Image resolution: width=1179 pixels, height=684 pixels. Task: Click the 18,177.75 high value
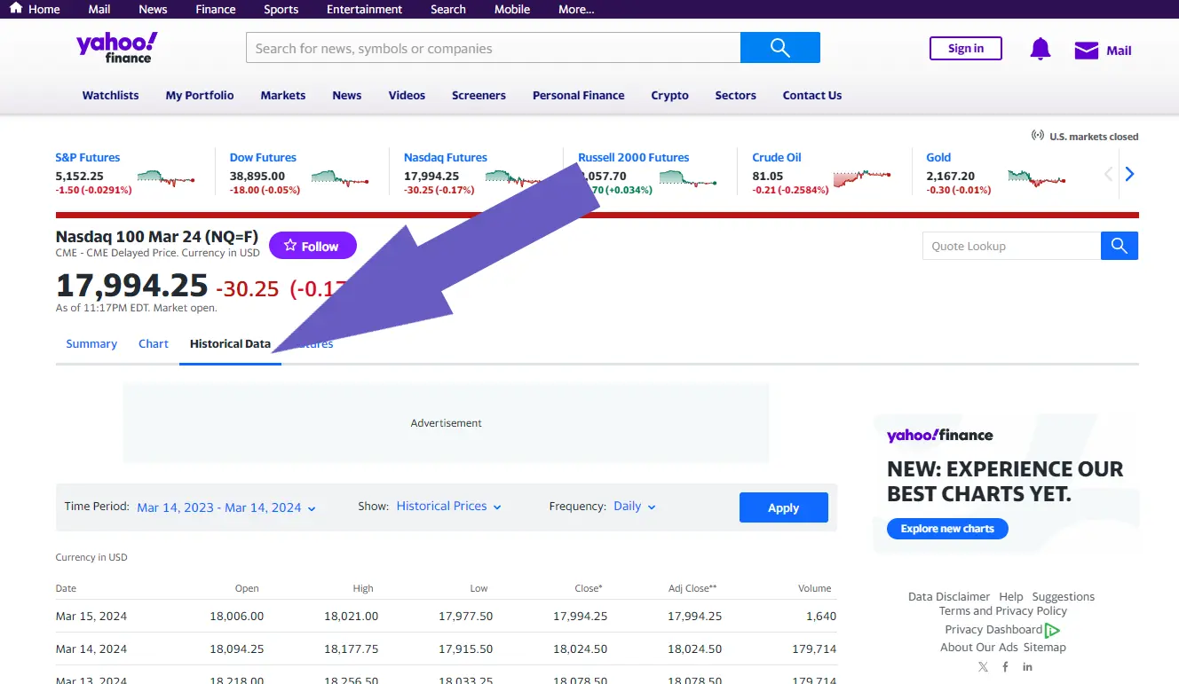[351, 649]
